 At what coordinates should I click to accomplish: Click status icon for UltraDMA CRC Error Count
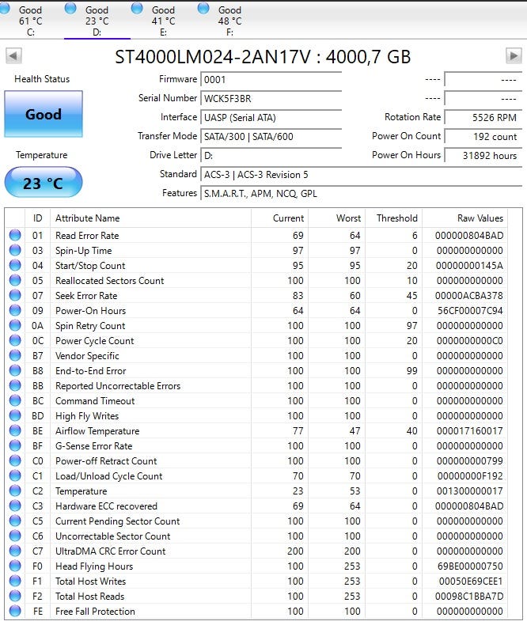15,551
